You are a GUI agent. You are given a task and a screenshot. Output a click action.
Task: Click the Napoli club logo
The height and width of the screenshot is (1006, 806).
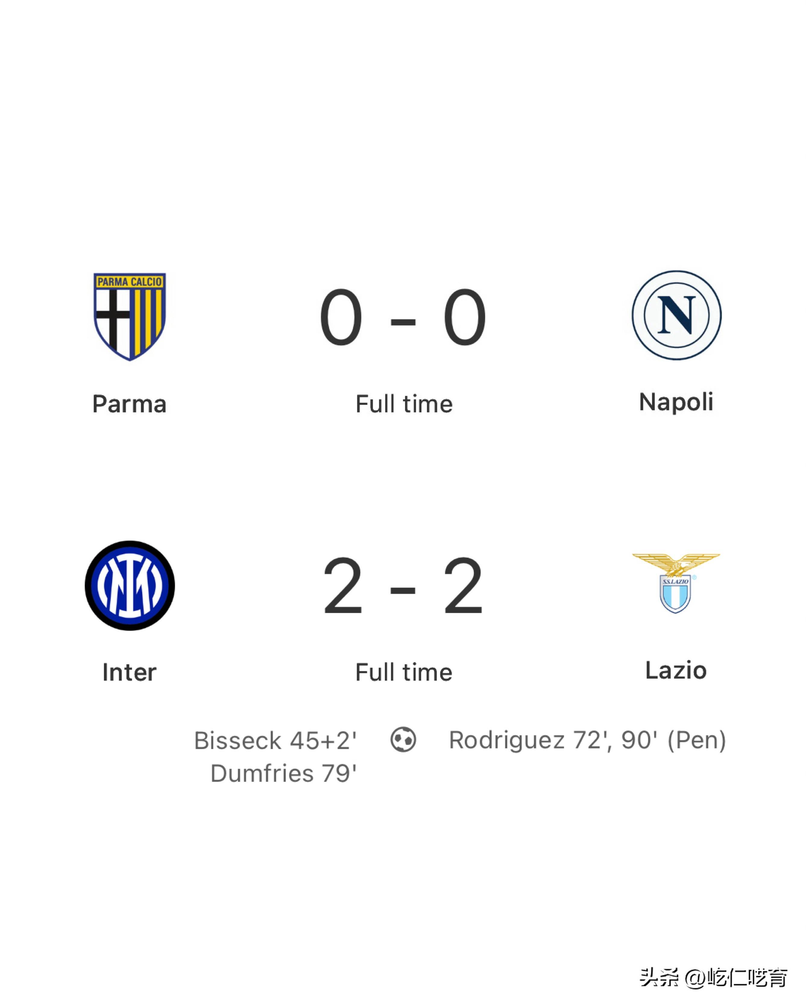click(676, 315)
